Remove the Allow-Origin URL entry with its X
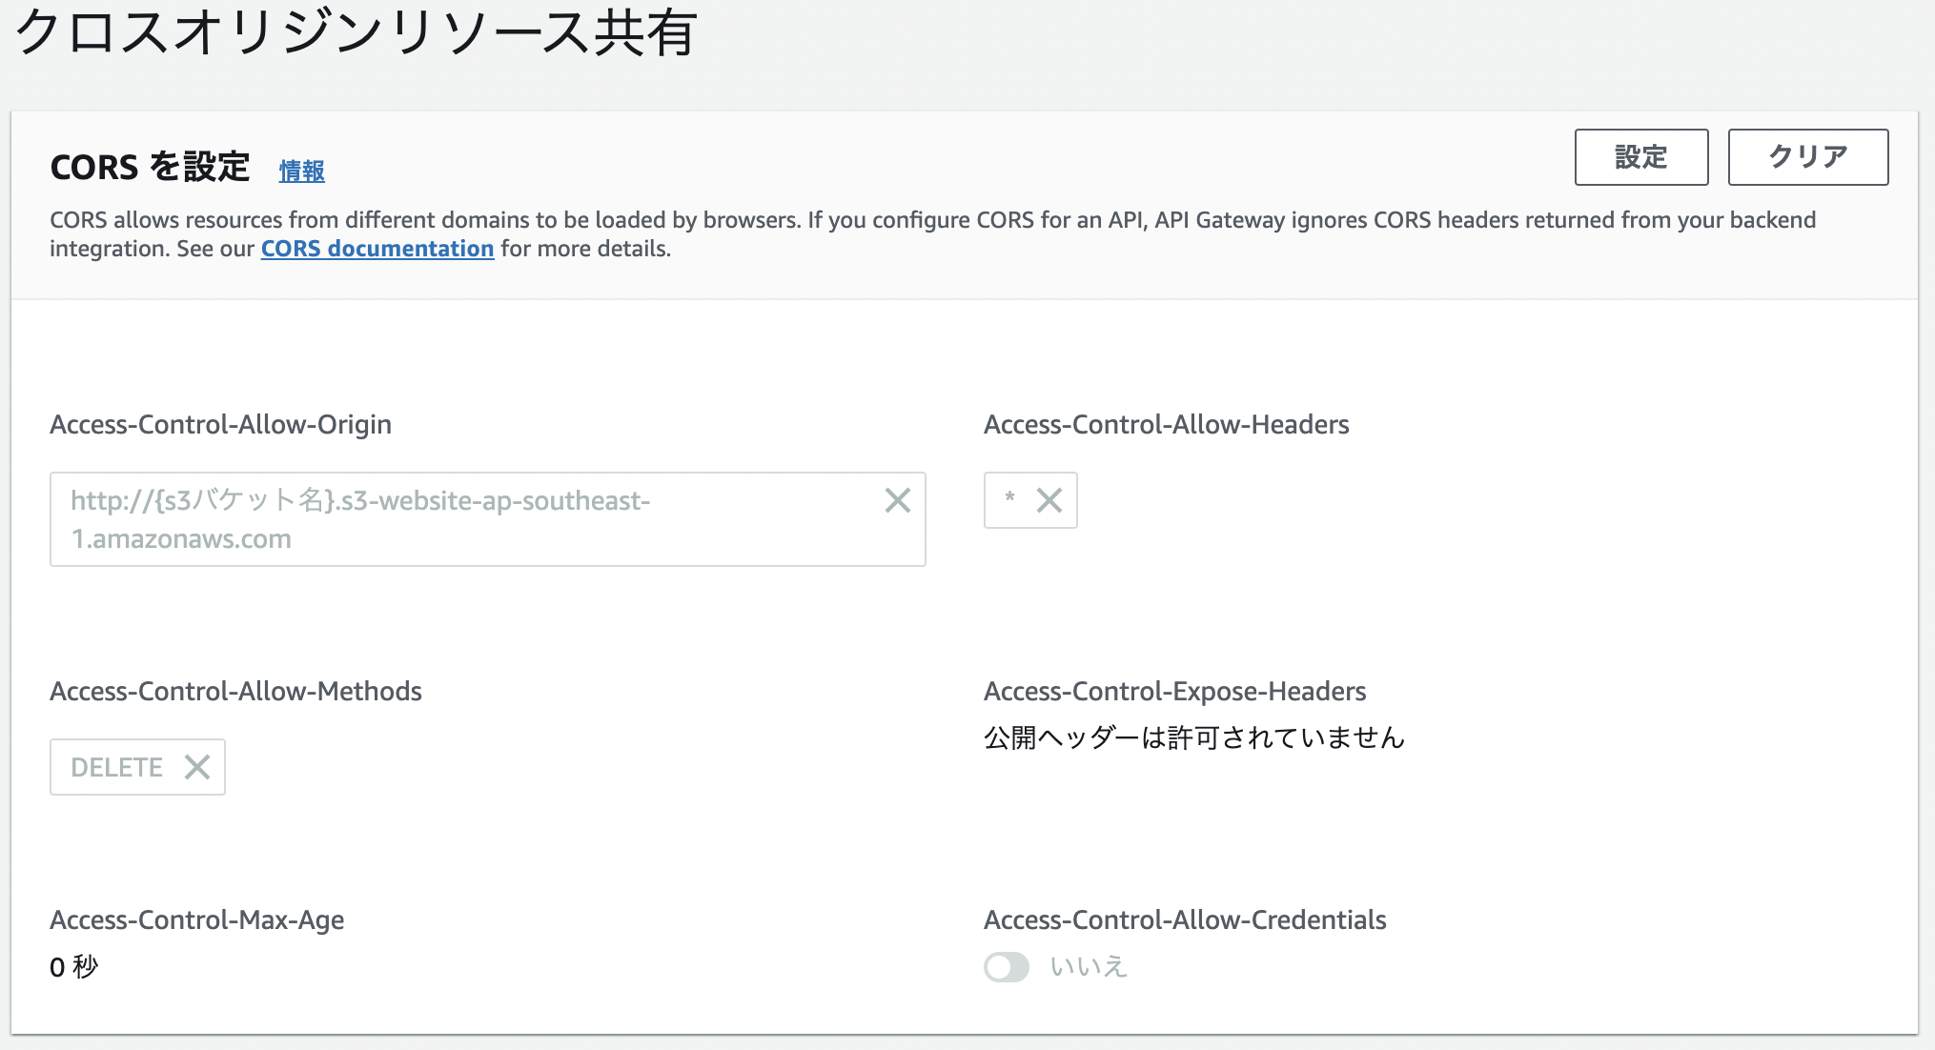This screenshot has height=1050, width=1935. click(897, 500)
